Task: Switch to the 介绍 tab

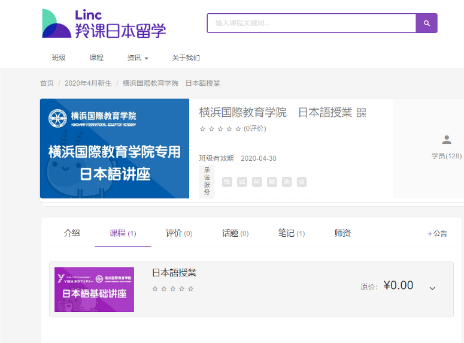Action: (72, 233)
